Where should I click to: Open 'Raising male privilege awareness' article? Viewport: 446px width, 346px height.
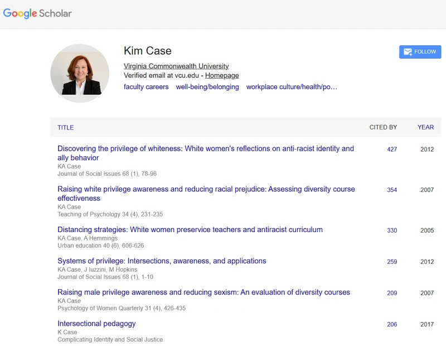tap(203, 292)
